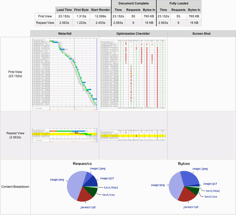Click the Start Render table header
The width and height of the screenshot is (236, 215).
click(100, 10)
